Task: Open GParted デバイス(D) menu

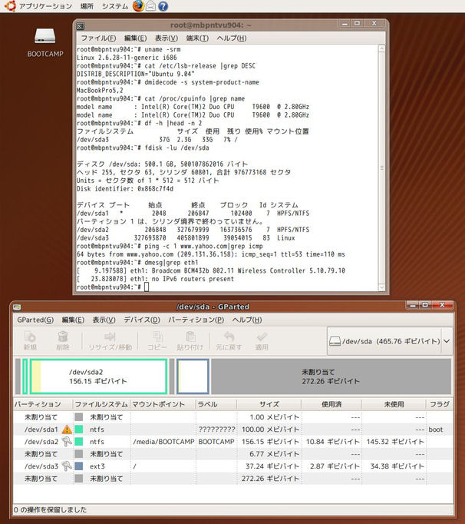Action: (x=142, y=320)
